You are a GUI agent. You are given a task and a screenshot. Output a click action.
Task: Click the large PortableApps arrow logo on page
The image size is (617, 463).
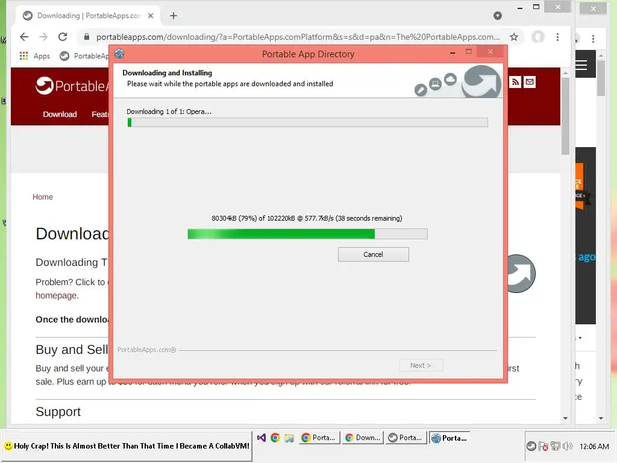(x=521, y=273)
